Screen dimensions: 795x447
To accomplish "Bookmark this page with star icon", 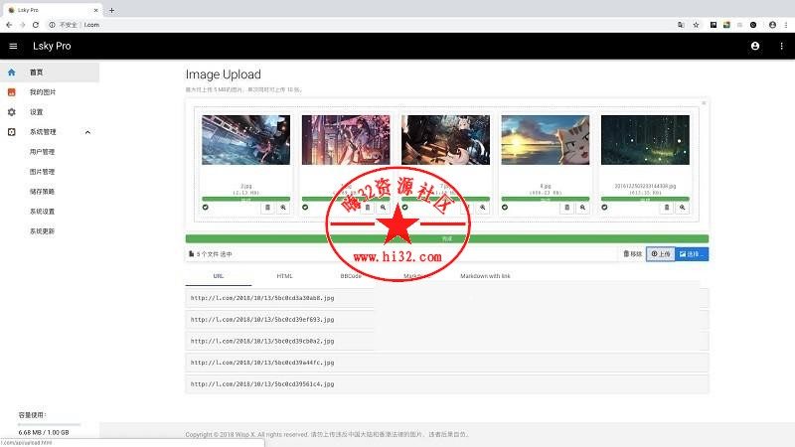I will click(x=697, y=25).
